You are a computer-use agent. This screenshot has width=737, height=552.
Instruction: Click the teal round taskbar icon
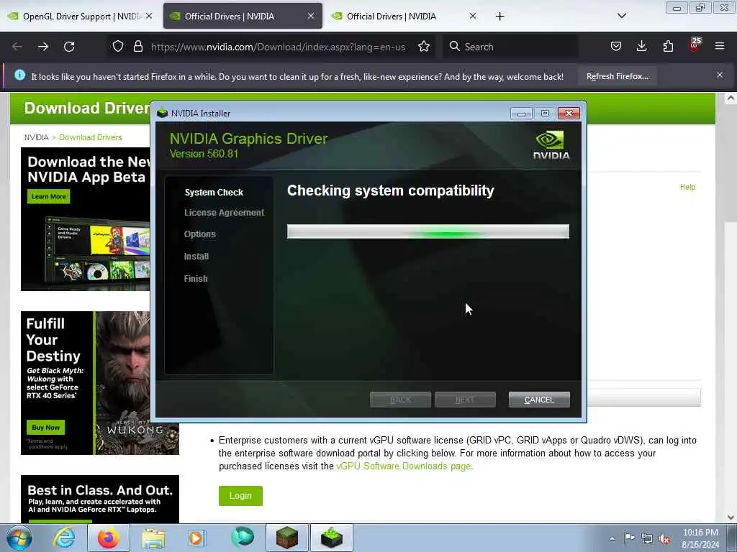coord(243,537)
